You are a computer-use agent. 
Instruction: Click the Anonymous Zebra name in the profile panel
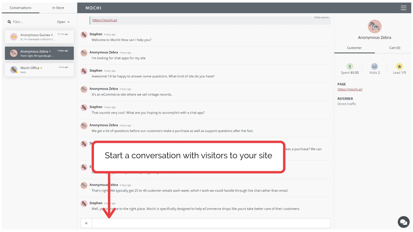coord(375,38)
